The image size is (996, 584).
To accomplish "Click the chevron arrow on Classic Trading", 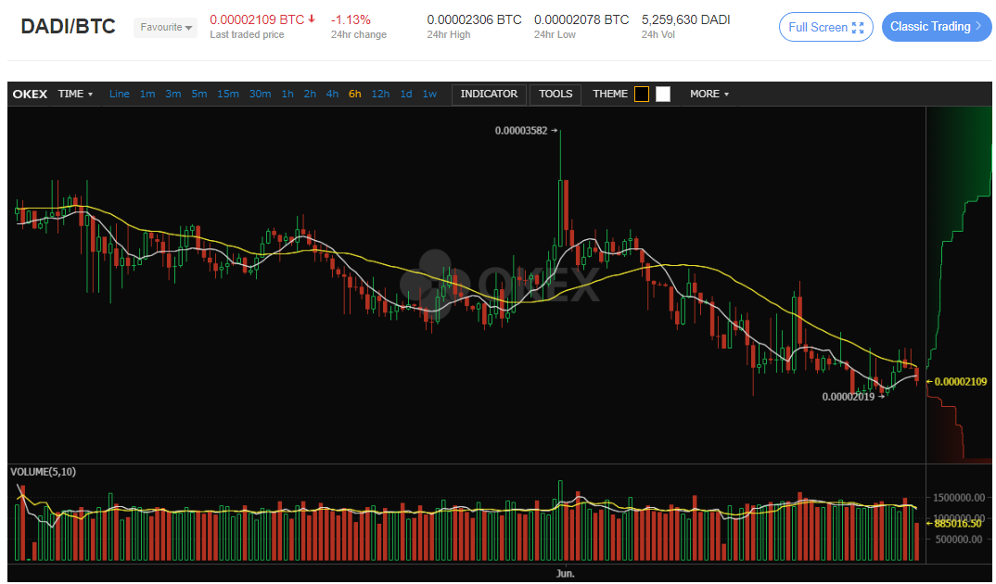I will pos(978,27).
